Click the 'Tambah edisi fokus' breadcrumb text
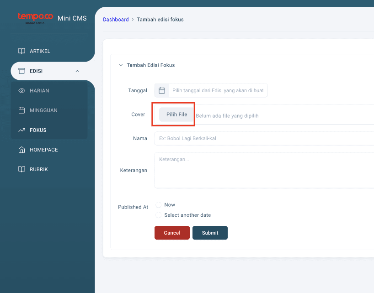The height and width of the screenshot is (293, 374). pos(160,20)
